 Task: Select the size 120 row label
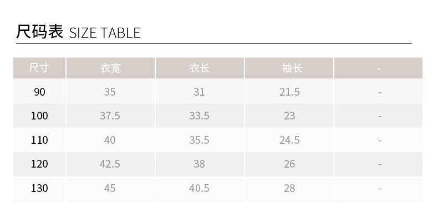tap(39, 164)
